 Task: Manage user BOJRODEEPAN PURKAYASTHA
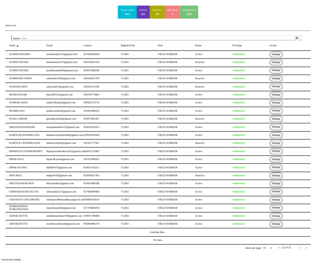coord(276,207)
